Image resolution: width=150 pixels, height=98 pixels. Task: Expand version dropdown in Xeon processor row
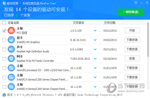95,68
